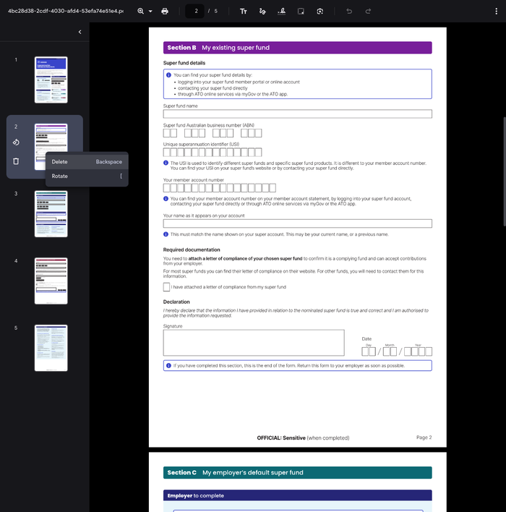Choose Delete from the context menu
The height and width of the screenshot is (512, 506).
59,162
